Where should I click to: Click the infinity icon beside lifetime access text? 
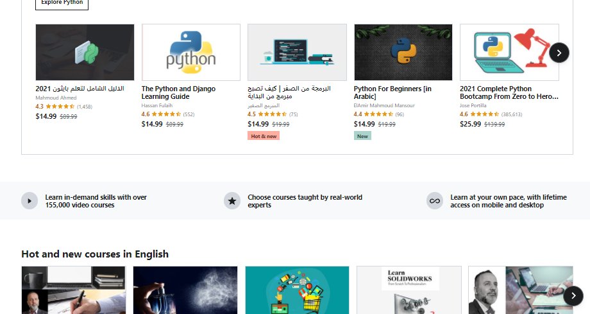pyautogui.click(x=435, y=201)
